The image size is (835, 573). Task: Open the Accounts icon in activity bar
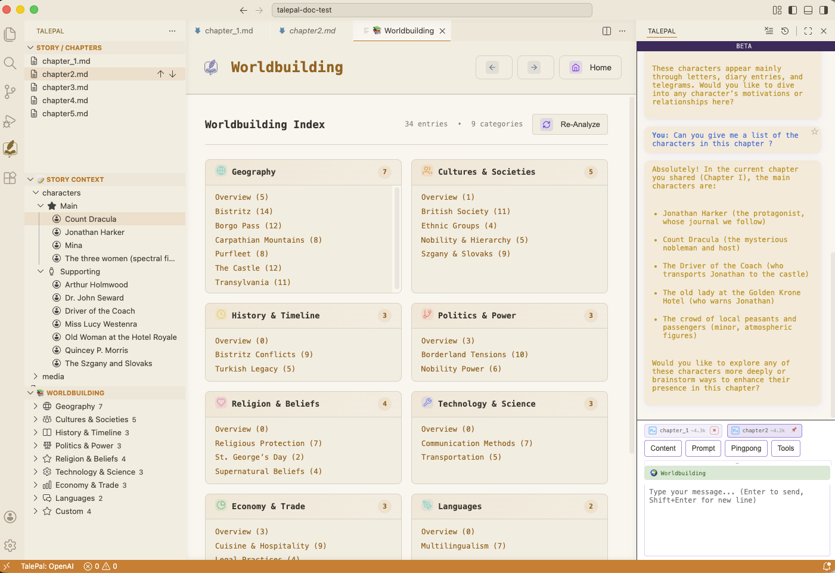pyautogui.click(x=10, y=517)
